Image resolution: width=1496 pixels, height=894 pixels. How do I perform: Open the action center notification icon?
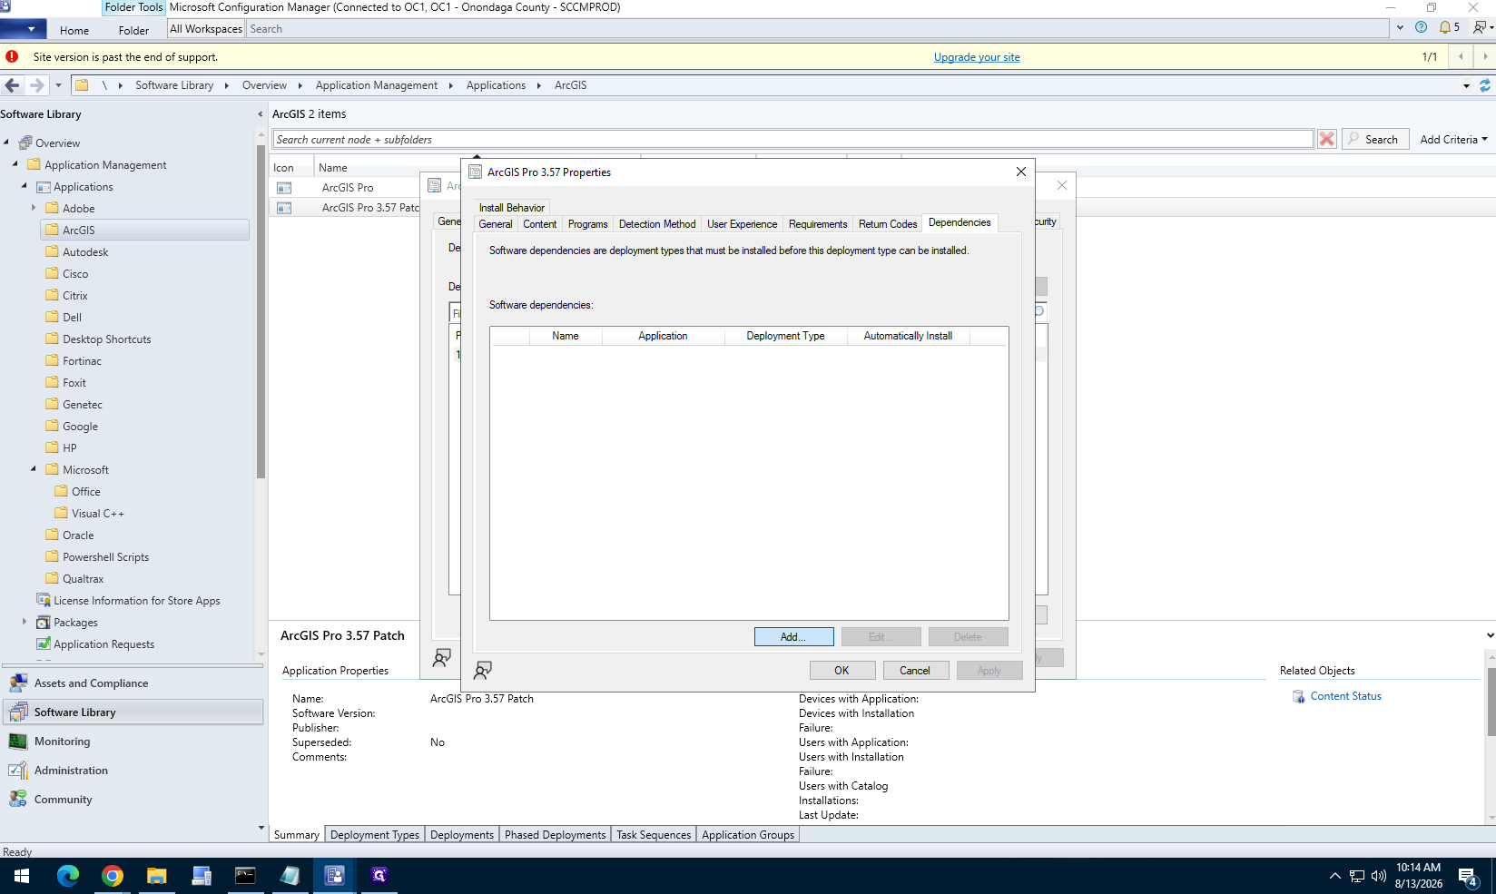pyautogui.click(x=1469, y=876)
